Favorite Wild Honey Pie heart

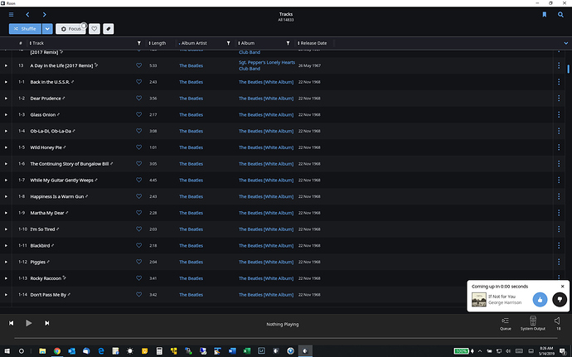tap(139, 147)
